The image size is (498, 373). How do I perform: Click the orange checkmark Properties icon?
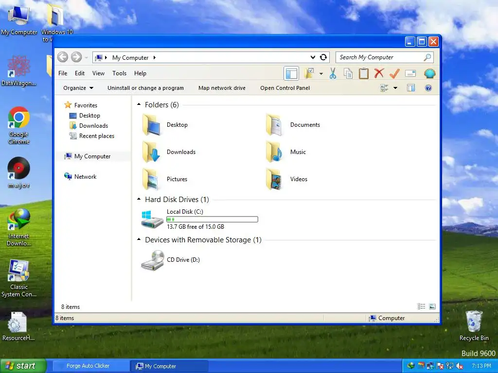pyautogui.click(x=394, y=74)
